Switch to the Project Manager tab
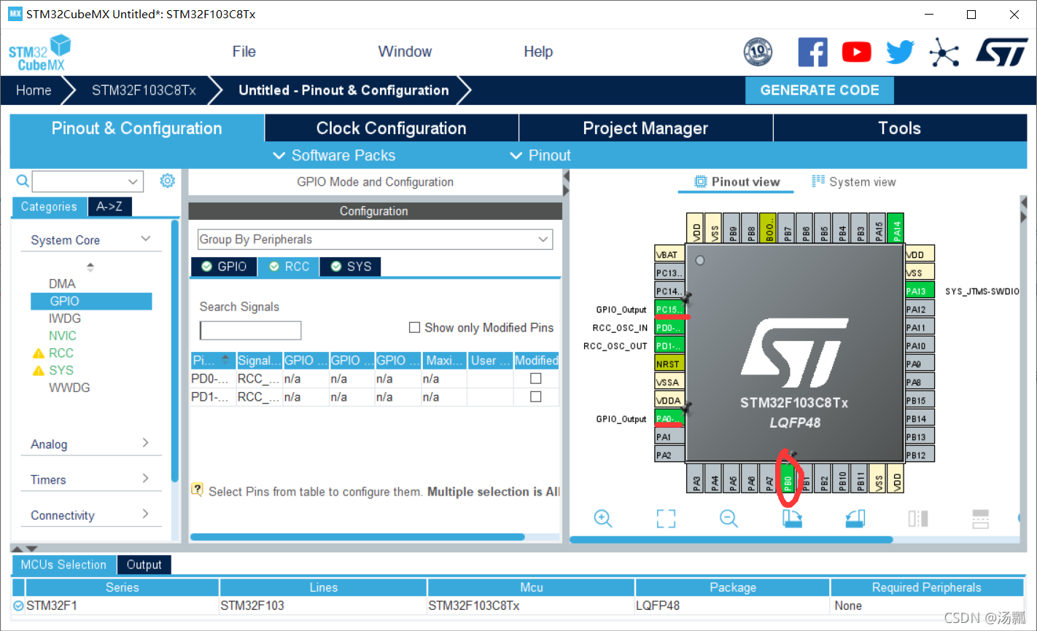This screenshot has height=631, width=1037. tap(645, 128)
